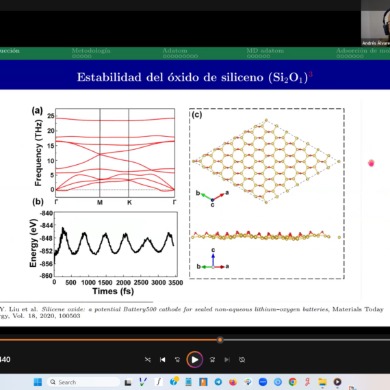Open File Explorer from taskbar
This screenshot has height=390, width=390.
click(x=322, y=382)
